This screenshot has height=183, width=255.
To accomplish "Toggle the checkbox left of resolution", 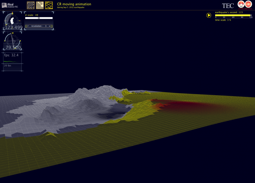I will click(x=26, y=26).
